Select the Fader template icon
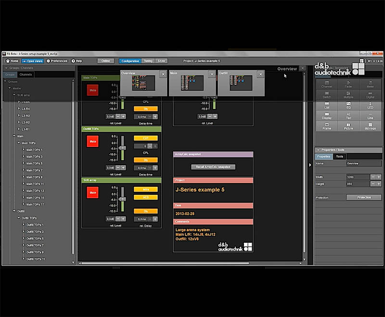This screenshot has width=385, height=317. tap(348, 84)
